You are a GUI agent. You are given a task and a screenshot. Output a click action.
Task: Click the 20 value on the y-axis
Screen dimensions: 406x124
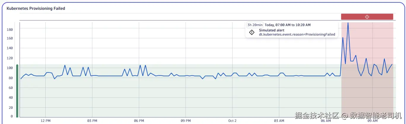click(11, 108)
